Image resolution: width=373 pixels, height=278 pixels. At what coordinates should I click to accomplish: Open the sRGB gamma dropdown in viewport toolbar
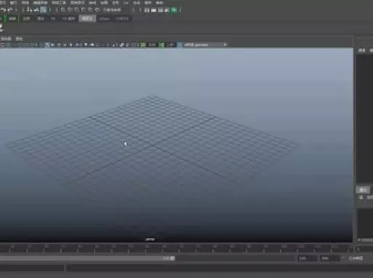(x=205, y=44)
